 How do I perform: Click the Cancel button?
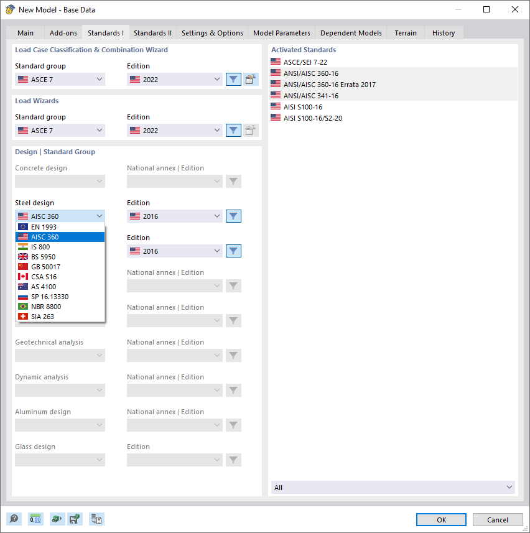coord(498,520)
